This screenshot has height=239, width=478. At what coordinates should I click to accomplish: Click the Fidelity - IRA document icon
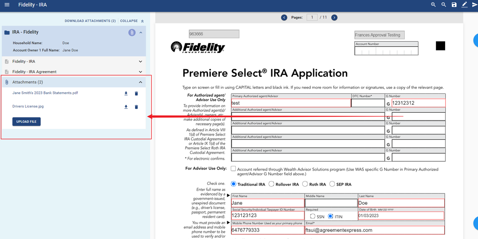point(7,62)
